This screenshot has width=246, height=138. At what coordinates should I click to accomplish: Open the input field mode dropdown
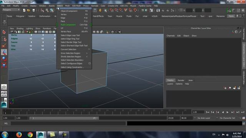181,10
